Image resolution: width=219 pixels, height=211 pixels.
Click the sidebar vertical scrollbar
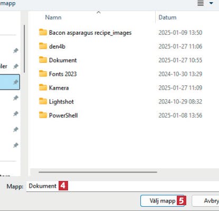24,49
